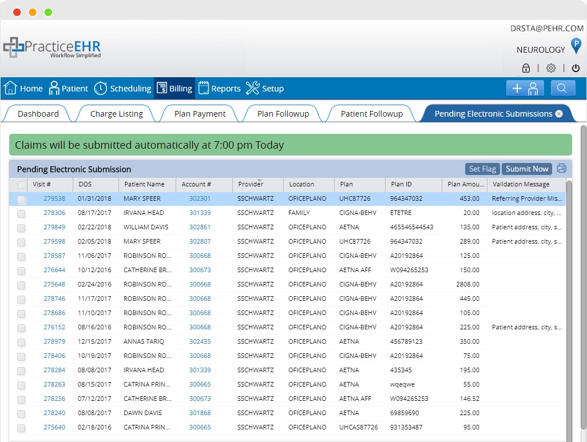The height and width of the screenshot is (442, 587).
Task: Click the Referring Provider Mis... validation message
Action: click(527, 198)
